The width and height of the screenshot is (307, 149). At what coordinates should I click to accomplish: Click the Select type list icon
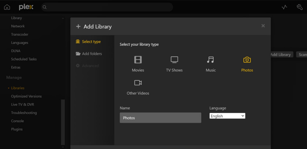pos(78,41)
